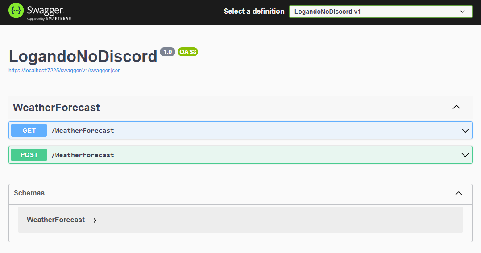
Task: Click the GET /WeatherForecast path text
Action: point(83,130)
